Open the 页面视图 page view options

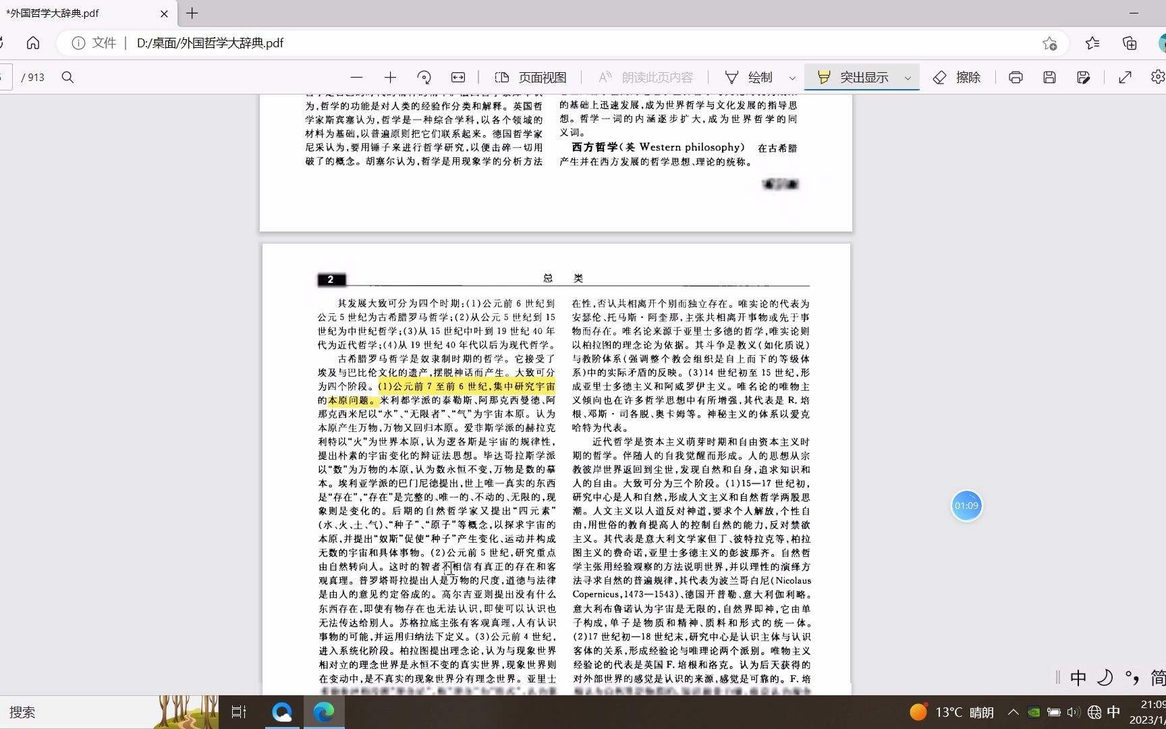click(x=530, y=78)
